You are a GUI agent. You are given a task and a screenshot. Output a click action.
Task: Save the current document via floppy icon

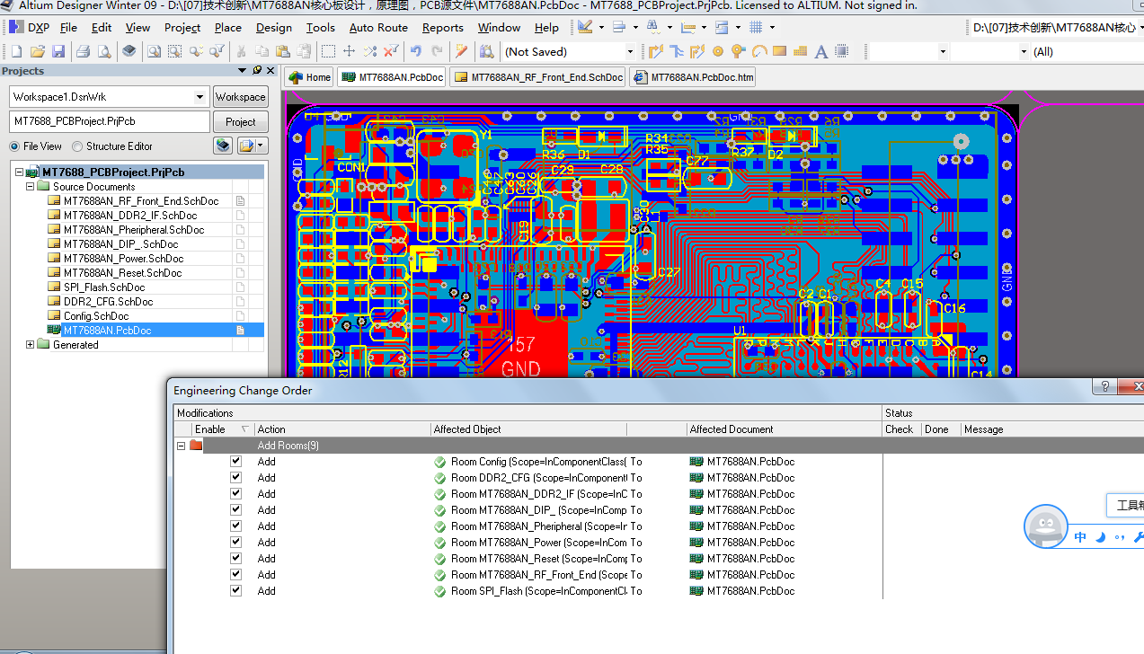[x=58, y=51]
